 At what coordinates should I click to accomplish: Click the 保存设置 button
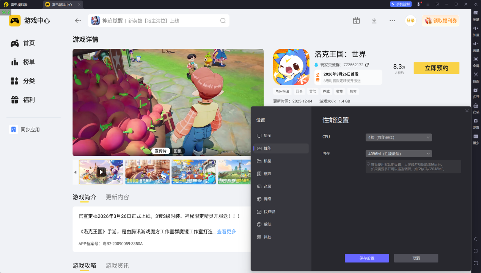[x=367, y=258]
